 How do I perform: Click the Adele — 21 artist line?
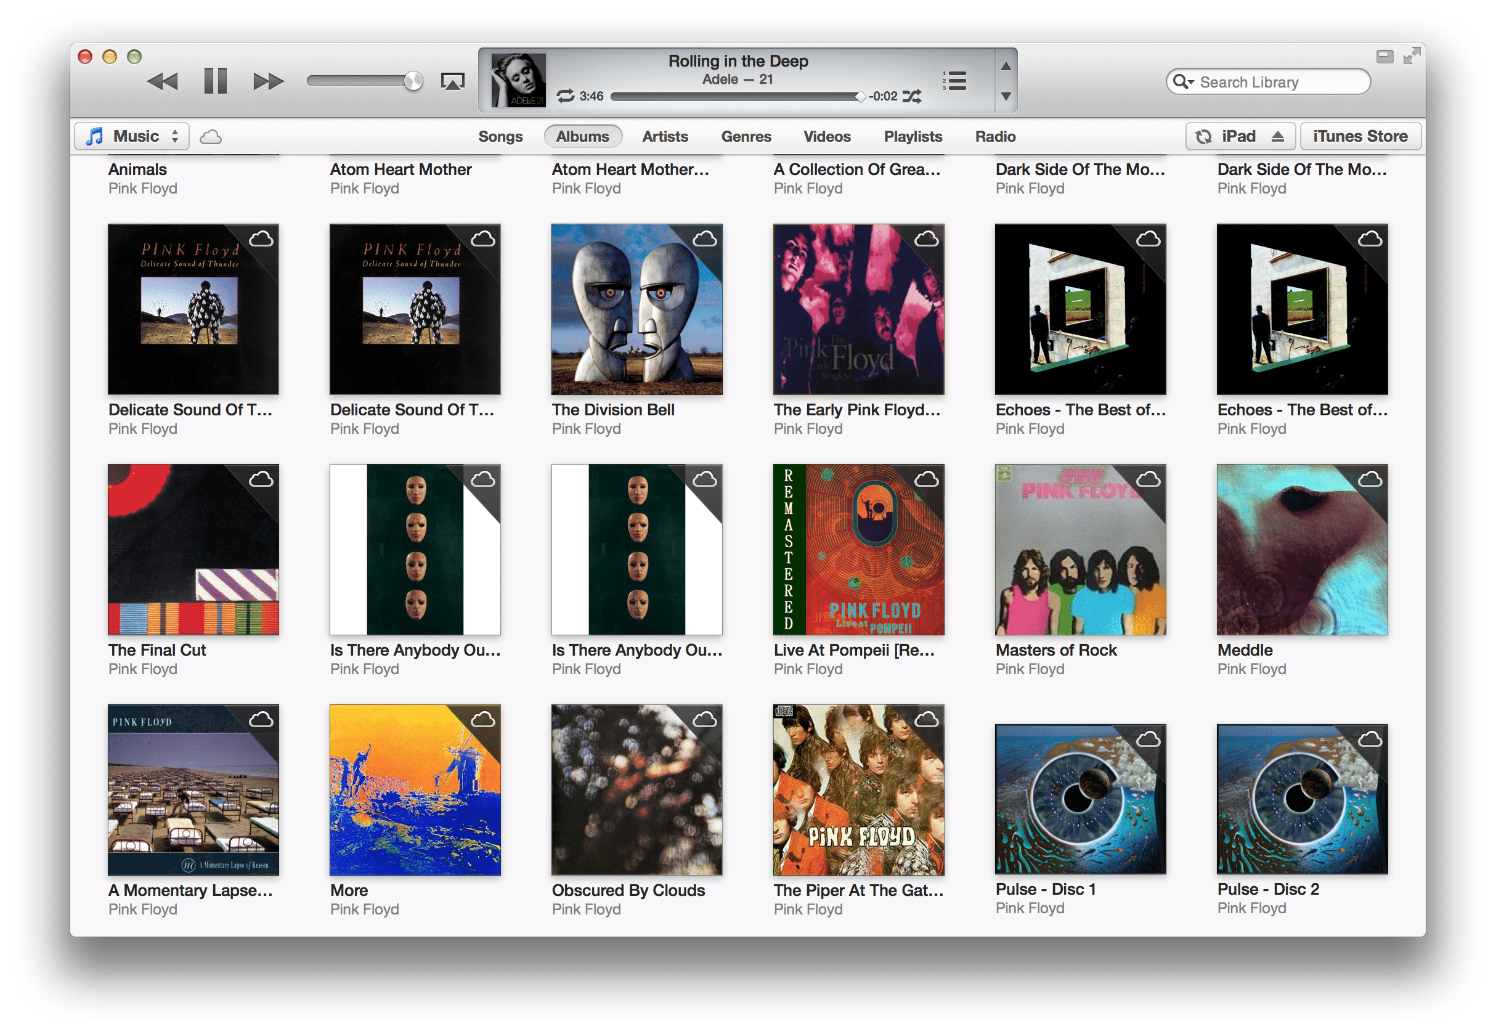(x=738, y=79)
